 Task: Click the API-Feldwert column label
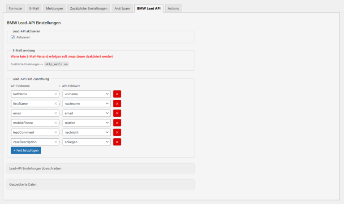[x=71, y=86]
